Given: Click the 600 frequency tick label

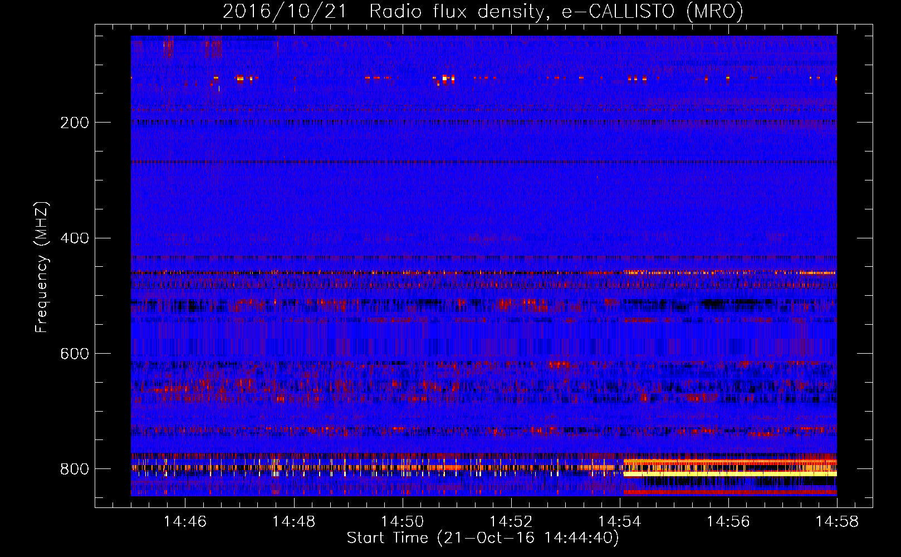Looking at the screenshot, I should tap(75, 354).
